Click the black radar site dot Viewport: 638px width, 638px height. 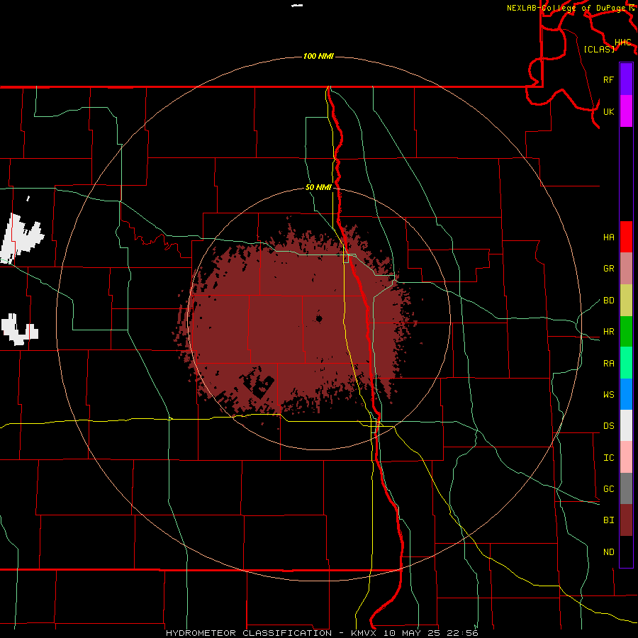pos(319,318)
